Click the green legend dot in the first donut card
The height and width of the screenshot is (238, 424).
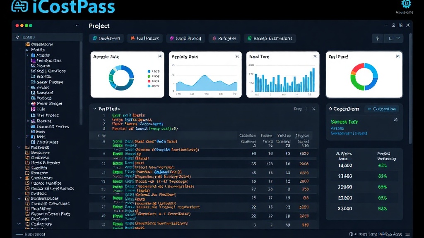click(149, 76)
